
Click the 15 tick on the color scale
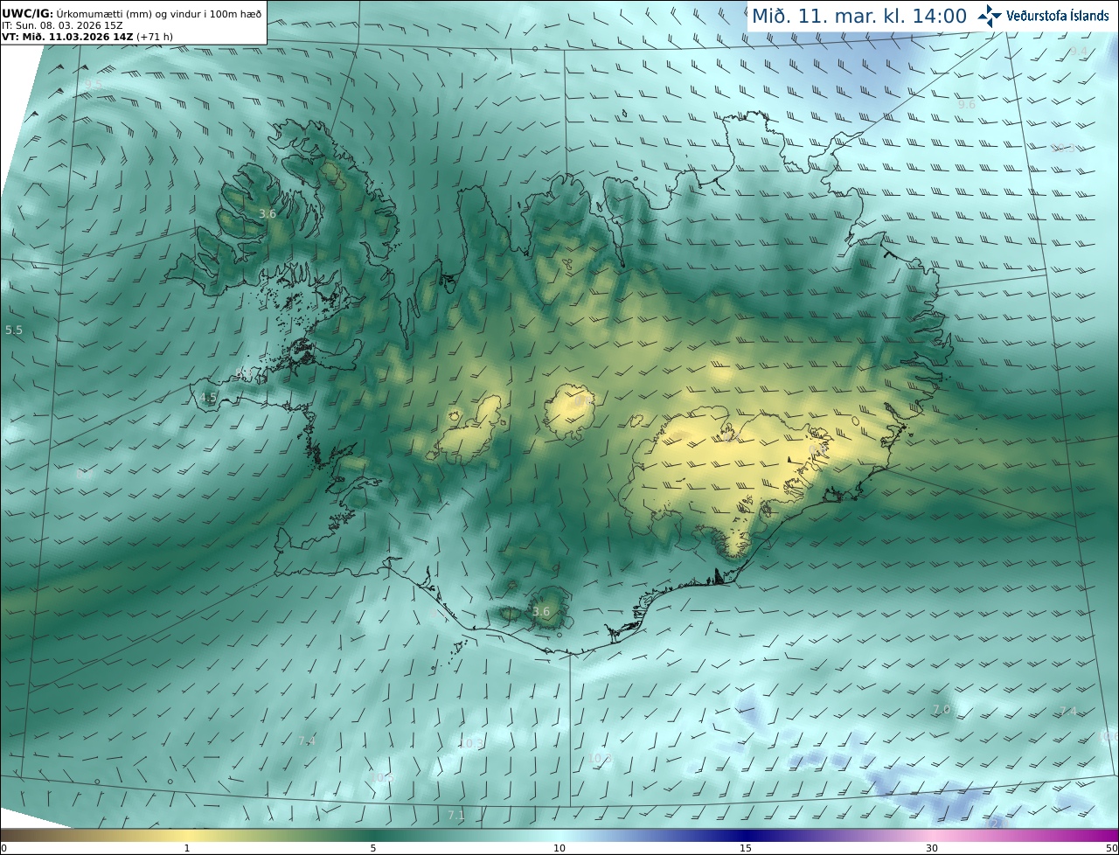point(746,848)
